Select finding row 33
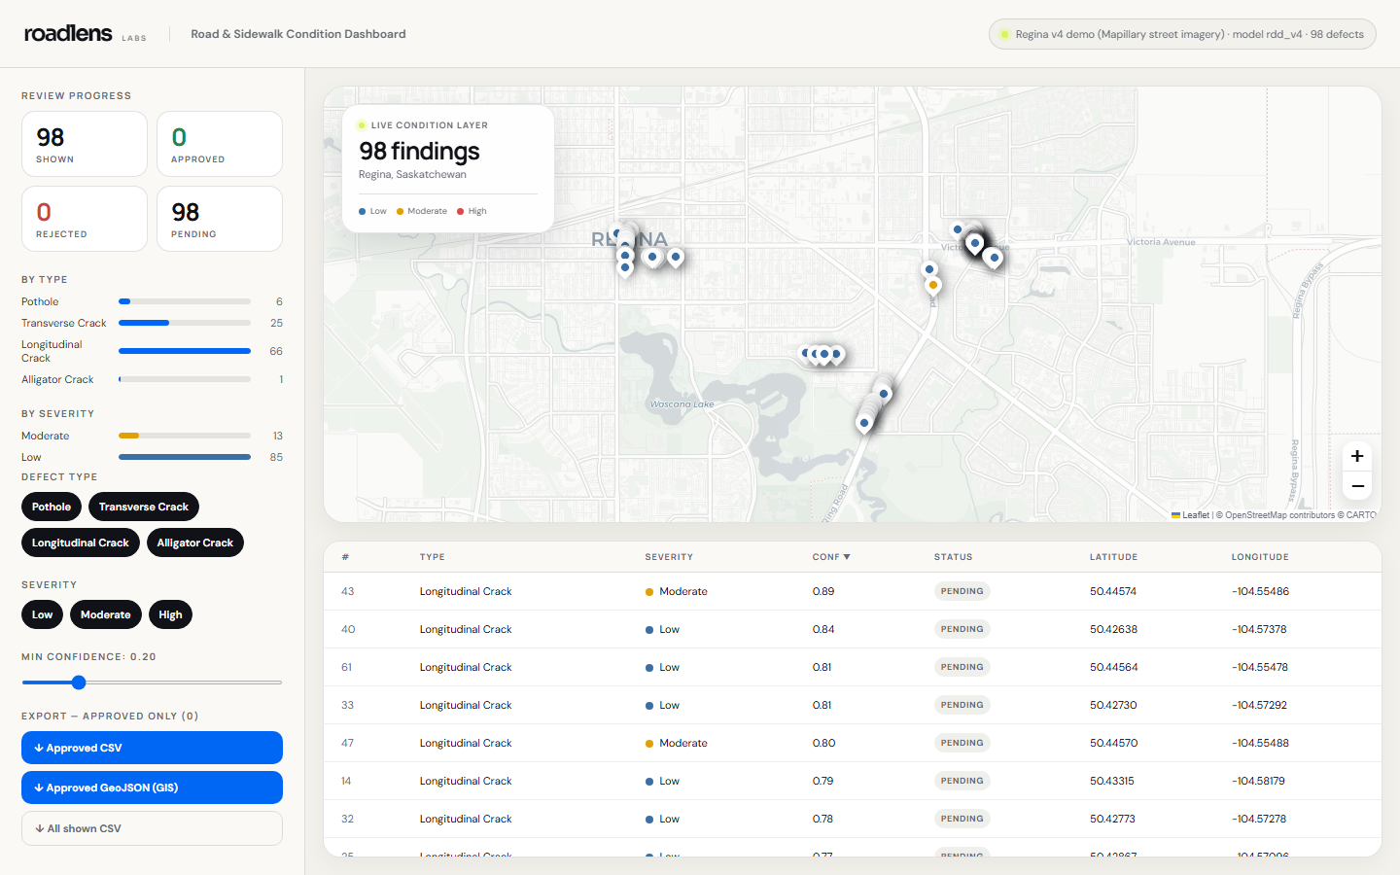Image resolution: width=1400 pixels, height=875 pixels. click(852, 705)
